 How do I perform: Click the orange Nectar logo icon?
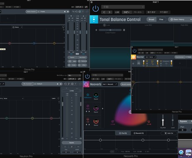pos(134,57)
